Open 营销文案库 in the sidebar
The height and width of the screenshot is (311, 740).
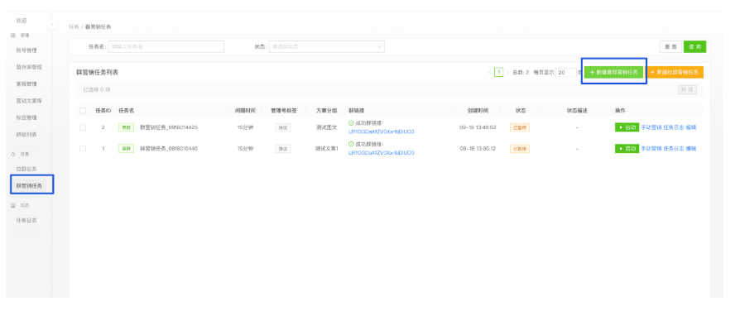pyautogui.click(x=29, y=101)
